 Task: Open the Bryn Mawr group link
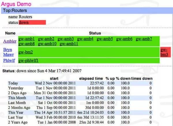8,52
